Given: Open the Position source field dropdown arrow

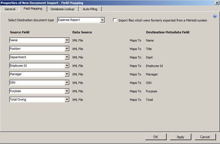Looking at the screenshot, I should coord(67,49).
